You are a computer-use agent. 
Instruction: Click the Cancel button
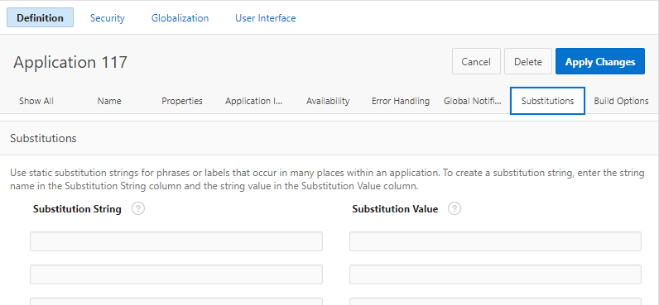[476, 62]
